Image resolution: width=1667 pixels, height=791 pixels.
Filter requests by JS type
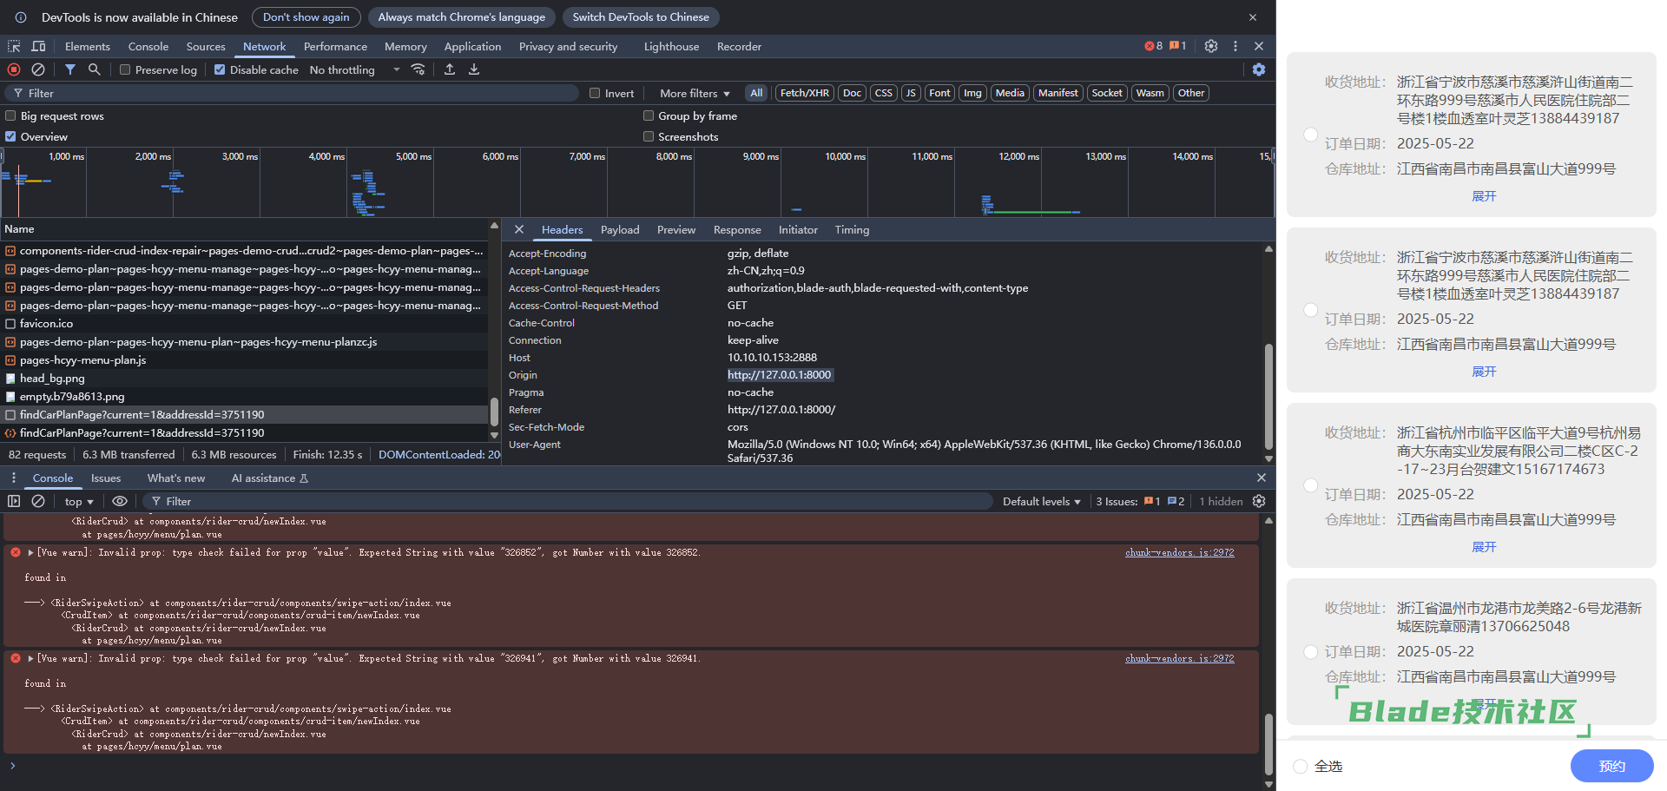911,93
